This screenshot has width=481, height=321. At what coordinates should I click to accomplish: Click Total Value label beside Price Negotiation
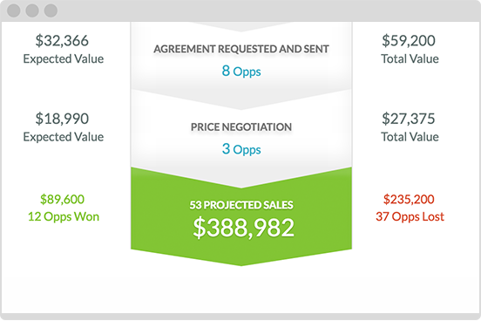(x=410, y=137)
